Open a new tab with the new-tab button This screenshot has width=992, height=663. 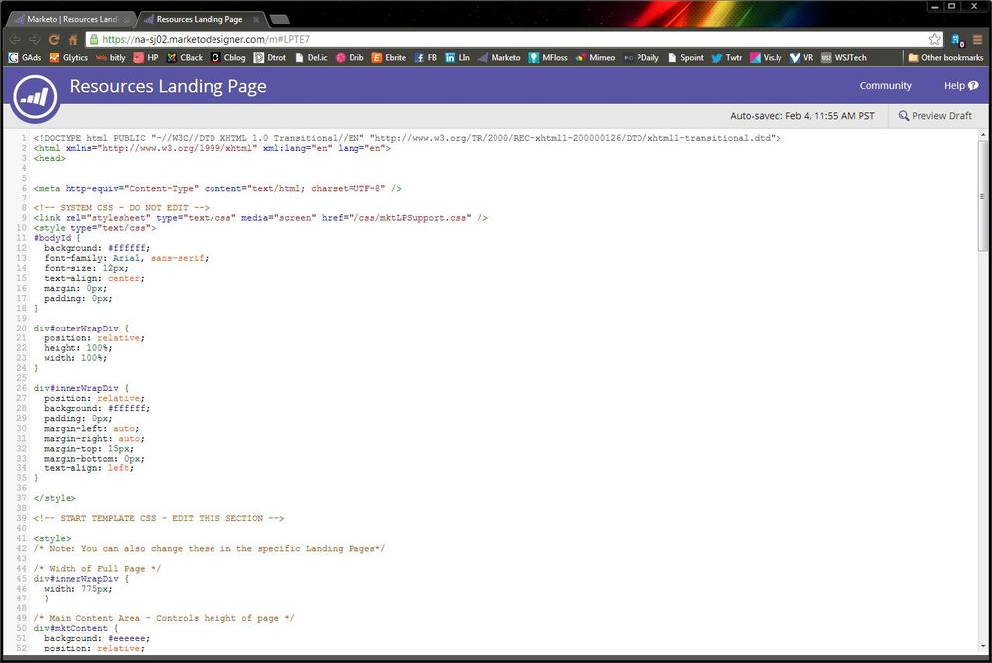[280, 19]
